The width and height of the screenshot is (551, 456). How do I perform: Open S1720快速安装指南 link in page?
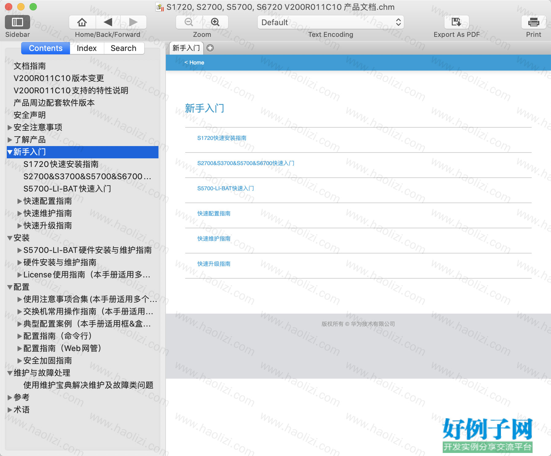[x=222, y=138]
